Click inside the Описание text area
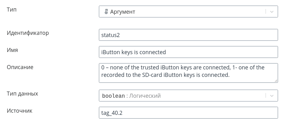 click(x=188, y=73)
